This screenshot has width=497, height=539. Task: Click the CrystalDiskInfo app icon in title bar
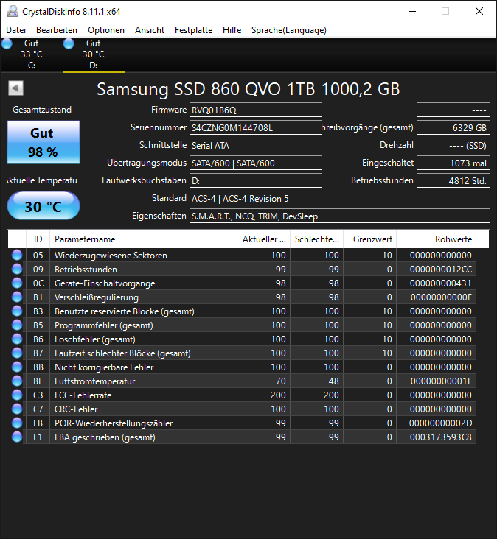(x=13, y=11)
